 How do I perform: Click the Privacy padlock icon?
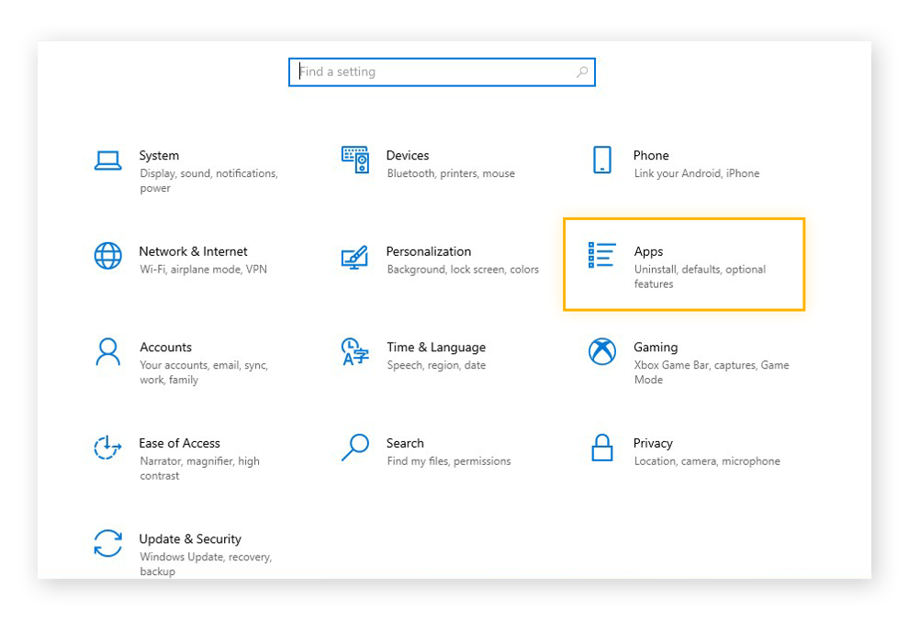click(x=601, y=448)
